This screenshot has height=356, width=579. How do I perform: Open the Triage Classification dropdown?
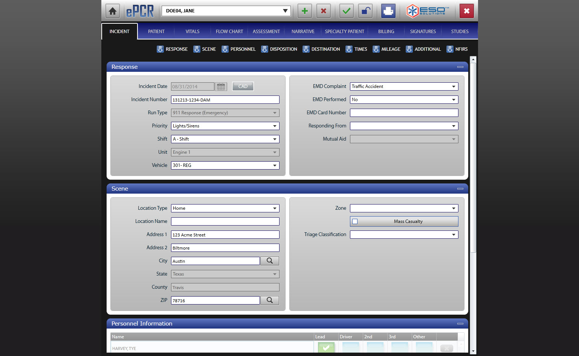coord(404,235)
